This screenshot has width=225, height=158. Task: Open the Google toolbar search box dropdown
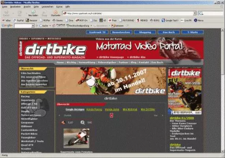point(33,26)
